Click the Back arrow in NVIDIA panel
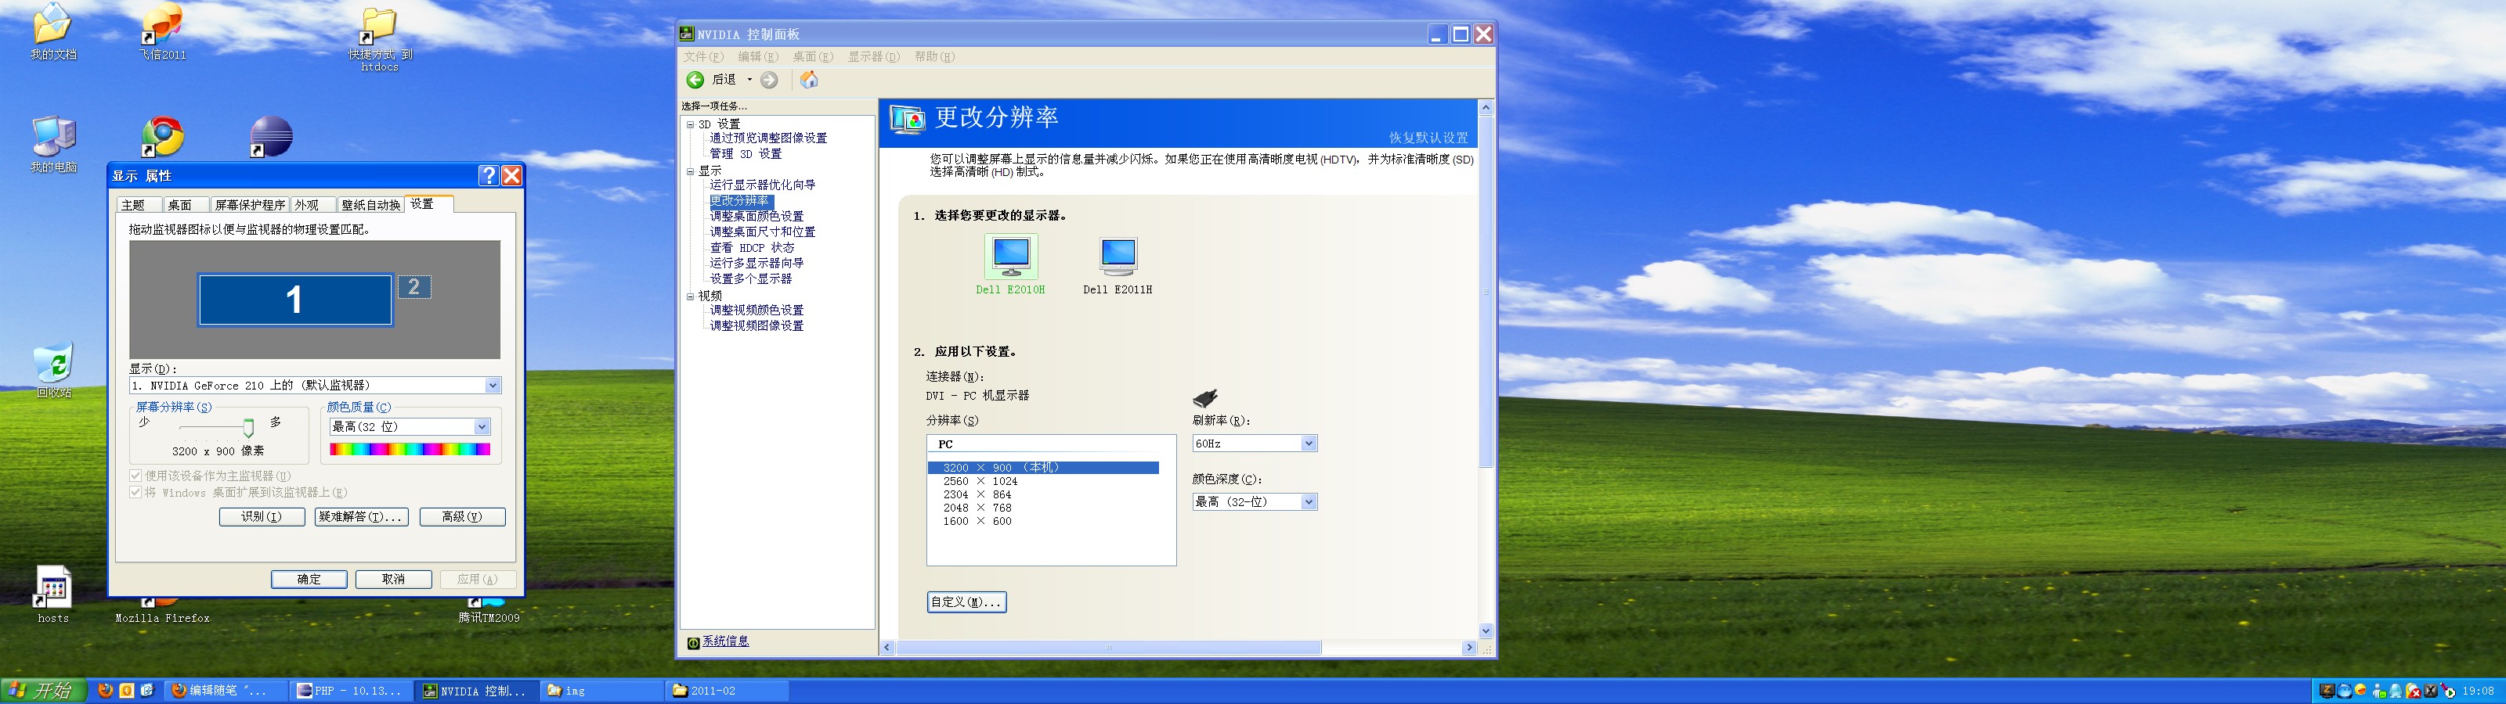Viewport: 2506px width, 704px height. click(695, 80)
